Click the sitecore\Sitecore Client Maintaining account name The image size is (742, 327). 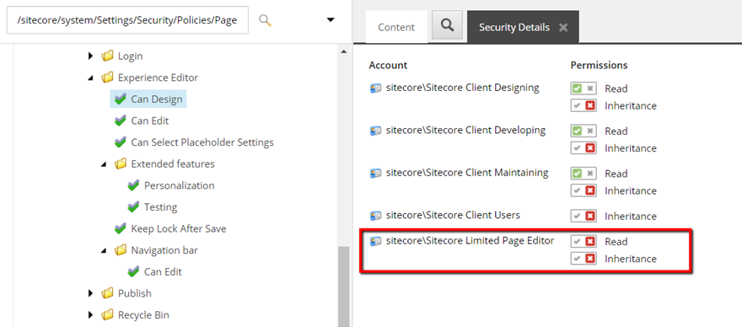(467, 173)
